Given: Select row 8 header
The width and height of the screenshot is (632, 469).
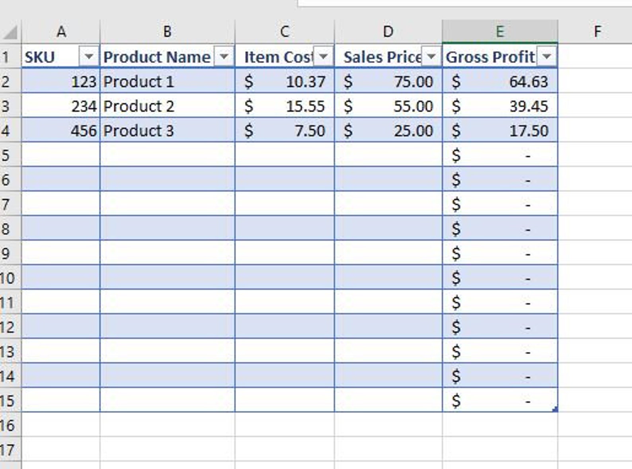Looking at the screenshot, I should (x=10, y=229).
